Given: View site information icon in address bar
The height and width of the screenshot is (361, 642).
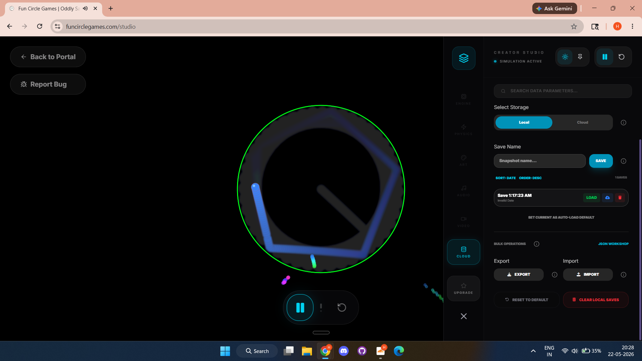Looking at the screenshot, I should 58,26.
